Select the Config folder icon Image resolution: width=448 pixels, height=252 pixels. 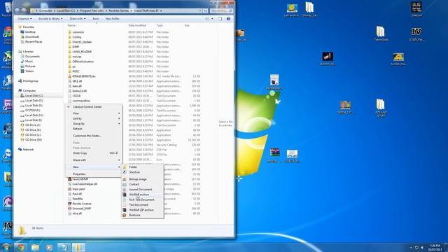click(x=70, y=37)
